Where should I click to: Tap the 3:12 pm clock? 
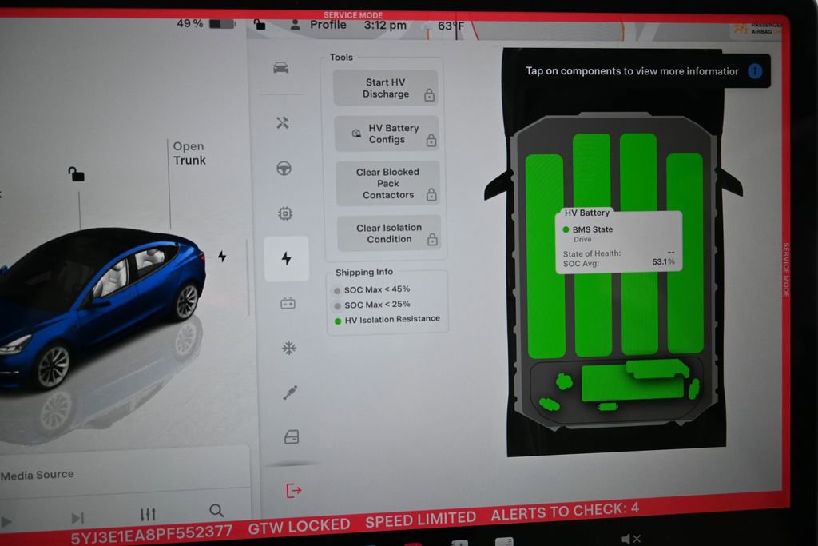385,25
